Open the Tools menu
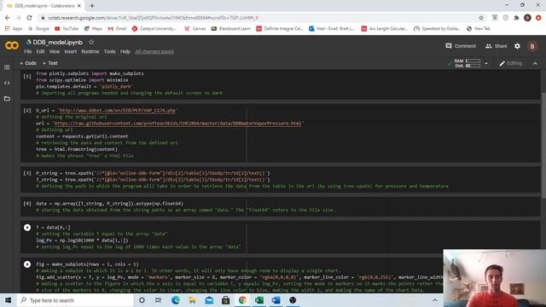Image resolution: width=546 pixels, height=307 pixels. point(109,51)
